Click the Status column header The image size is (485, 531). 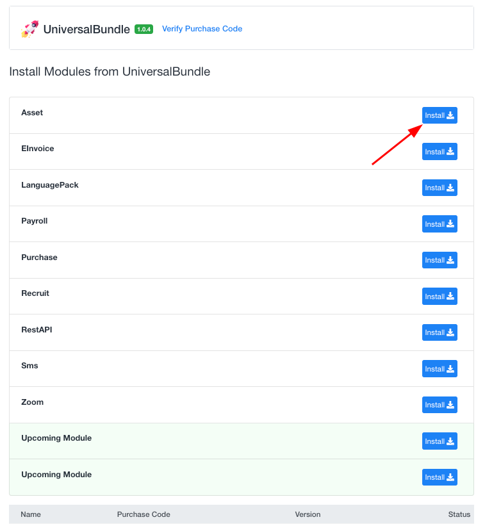pyautogui.click(x=459, y=514)
